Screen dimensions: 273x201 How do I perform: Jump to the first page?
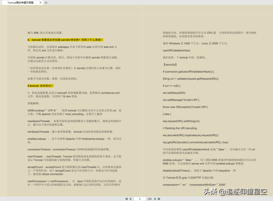126,199
